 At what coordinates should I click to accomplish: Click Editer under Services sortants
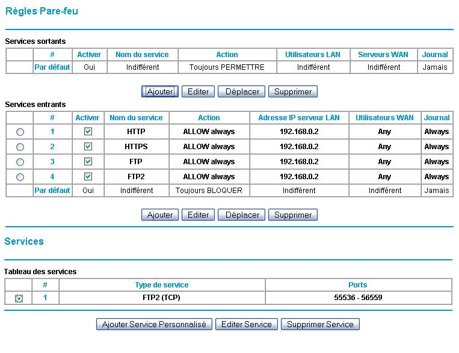click(x=198, y=91)
